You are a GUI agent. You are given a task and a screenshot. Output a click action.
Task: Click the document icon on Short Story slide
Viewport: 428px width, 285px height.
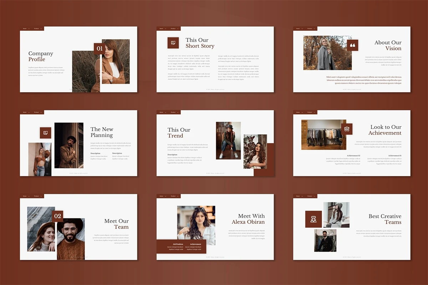click(173, 43)
